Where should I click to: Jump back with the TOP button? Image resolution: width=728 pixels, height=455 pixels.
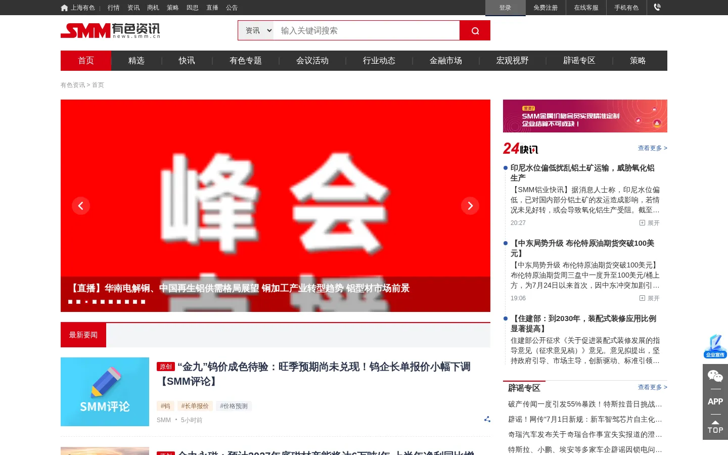715,427
